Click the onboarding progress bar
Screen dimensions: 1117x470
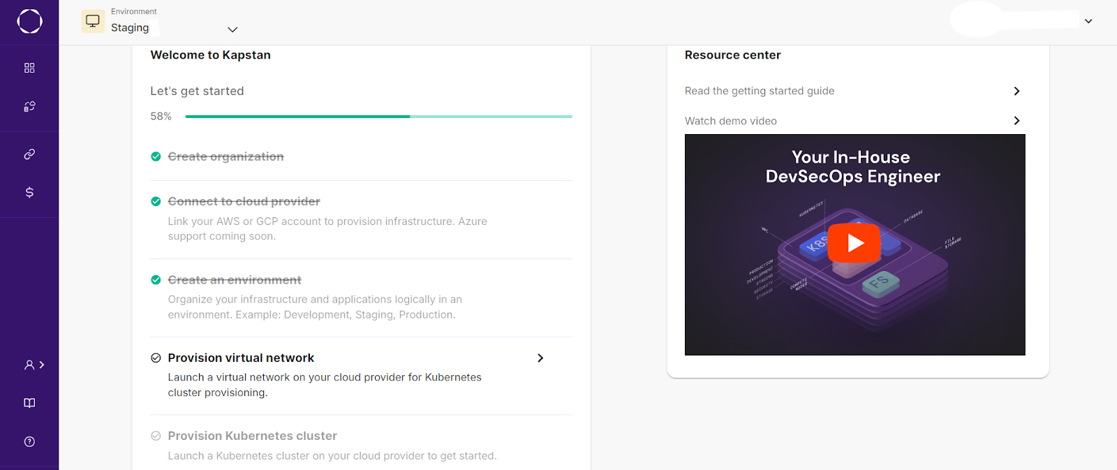(x=378, y=117)
